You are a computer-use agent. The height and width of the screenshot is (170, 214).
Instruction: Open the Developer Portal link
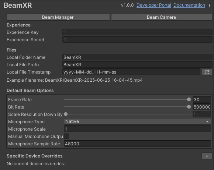(154, 5)
